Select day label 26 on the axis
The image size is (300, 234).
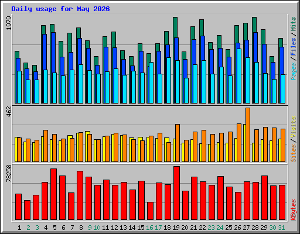click(x=237, y=228)
